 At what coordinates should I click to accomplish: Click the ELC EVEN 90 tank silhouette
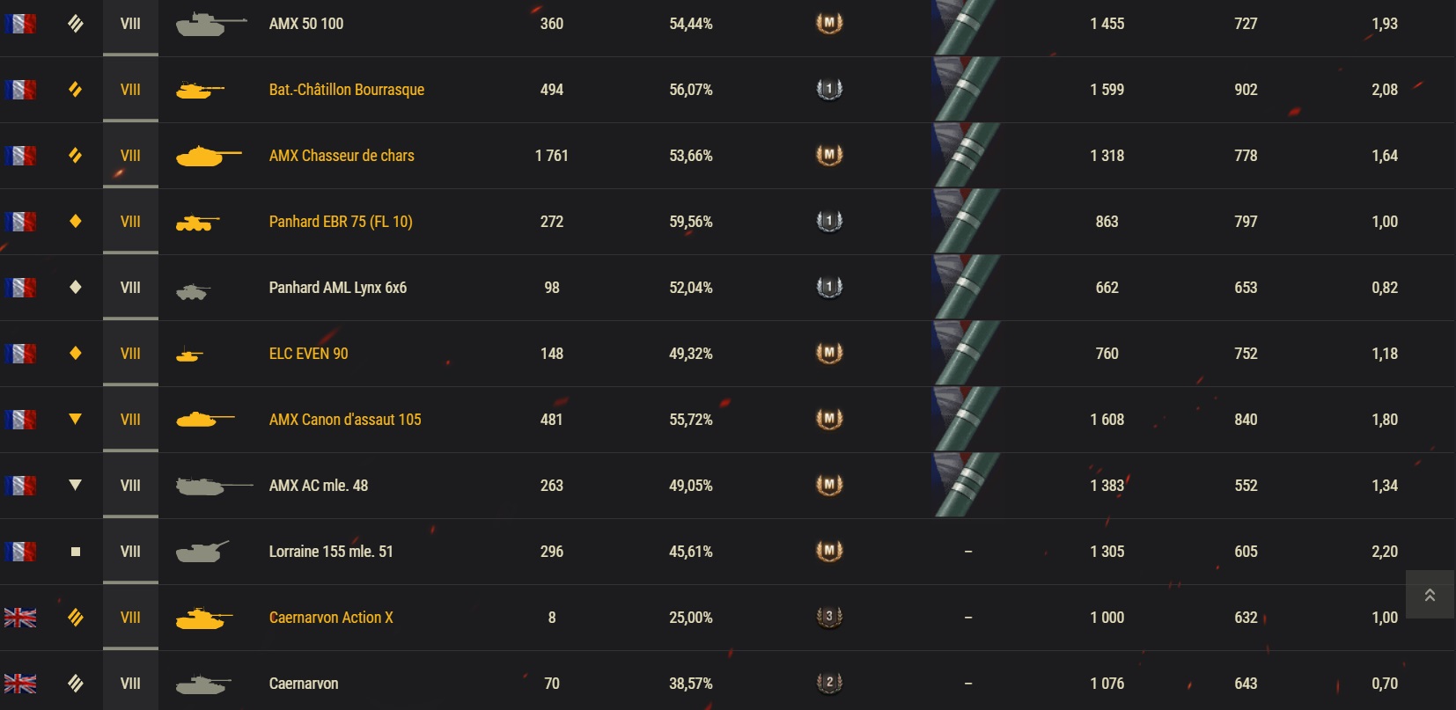coord(189,355)
